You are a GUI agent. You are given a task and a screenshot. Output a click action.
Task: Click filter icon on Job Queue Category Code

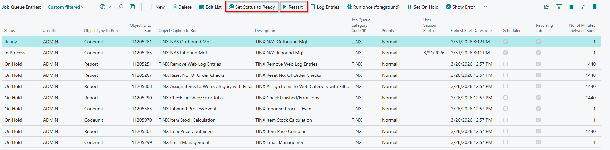pos(364,31)
